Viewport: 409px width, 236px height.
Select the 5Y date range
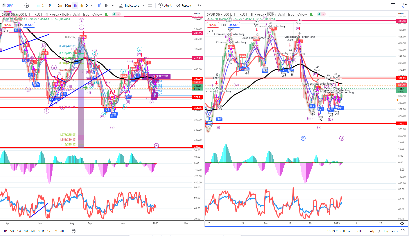click(55, 231)
